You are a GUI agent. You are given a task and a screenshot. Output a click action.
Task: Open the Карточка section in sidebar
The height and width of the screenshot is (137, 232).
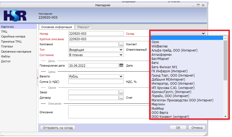[18, 27]
